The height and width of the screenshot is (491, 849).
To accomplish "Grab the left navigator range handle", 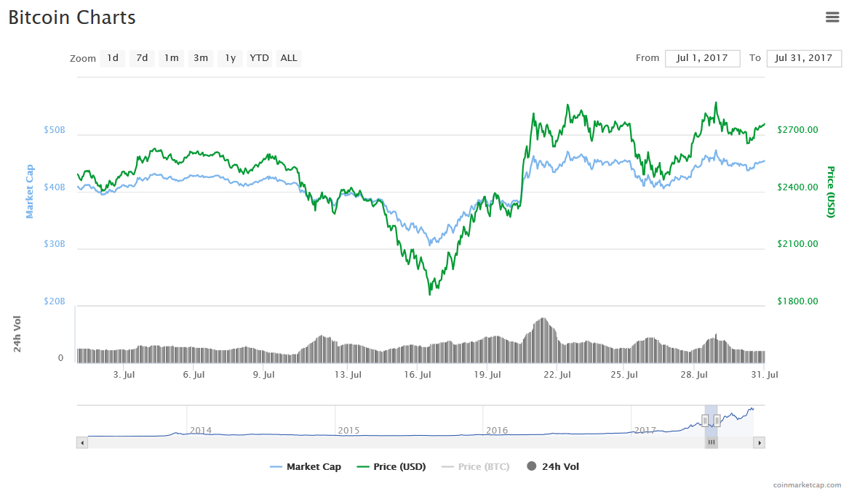I will (x=705, y=420).
